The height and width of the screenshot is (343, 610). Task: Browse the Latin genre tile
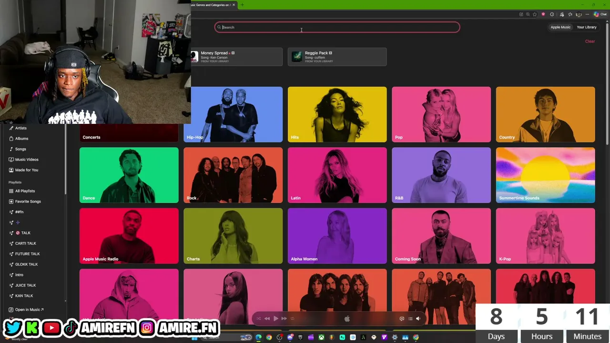[x=337, y=175]
